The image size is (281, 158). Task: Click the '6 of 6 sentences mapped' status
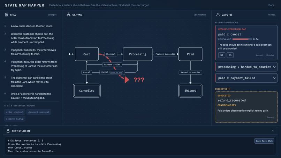(20, 106)
